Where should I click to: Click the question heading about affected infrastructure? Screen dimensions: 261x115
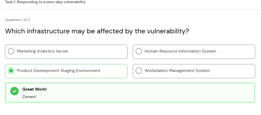tap(97, 31)
